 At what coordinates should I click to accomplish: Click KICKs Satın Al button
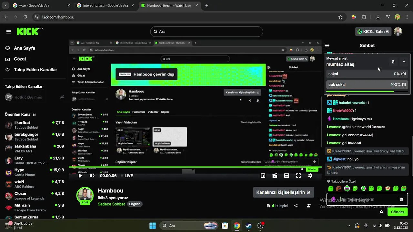pos(373,32)
